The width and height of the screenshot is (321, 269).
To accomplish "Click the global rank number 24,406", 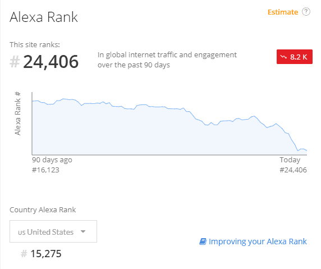I will click(51, 62).
